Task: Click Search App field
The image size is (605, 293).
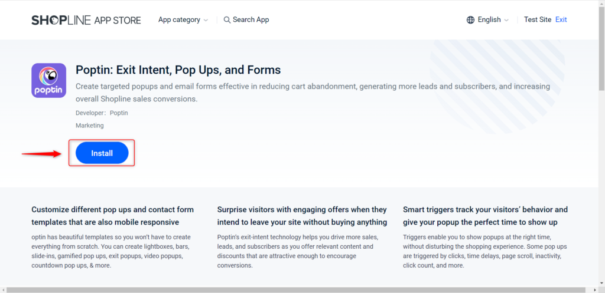Action: 246,19
